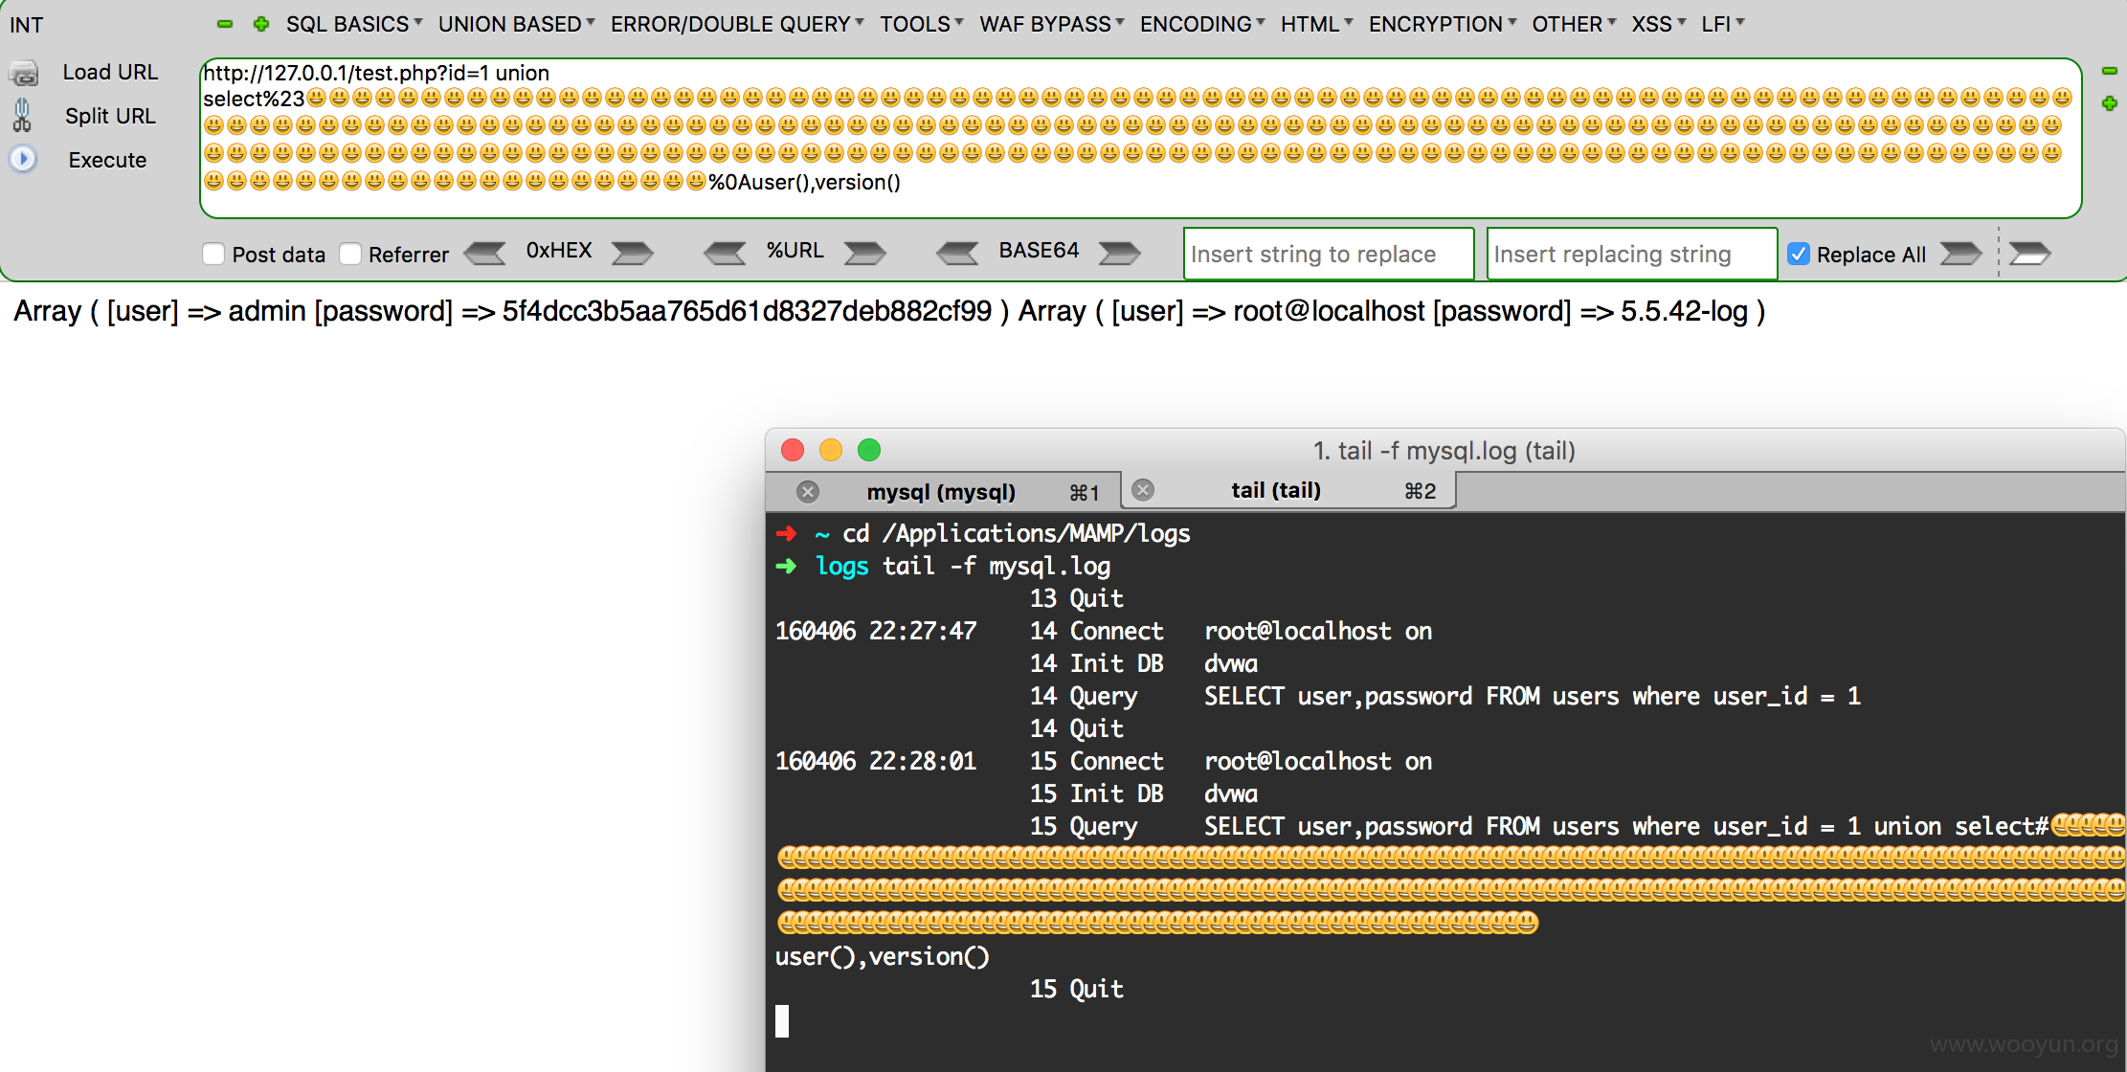Open the SQL BASICS dropdown menu
Image resolution: width=2127 pixels, height=1072 pixels.
click(x=353, y=24)
